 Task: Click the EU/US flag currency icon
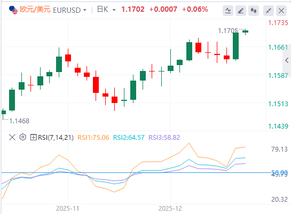click(13, 10)
